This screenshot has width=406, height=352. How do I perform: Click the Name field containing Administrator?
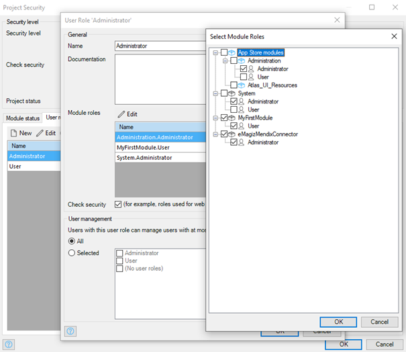tap(160, 46)
